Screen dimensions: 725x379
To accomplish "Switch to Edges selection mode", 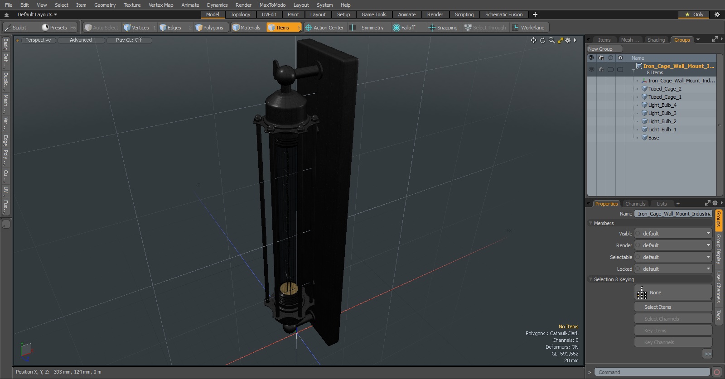I will (174, 28).
